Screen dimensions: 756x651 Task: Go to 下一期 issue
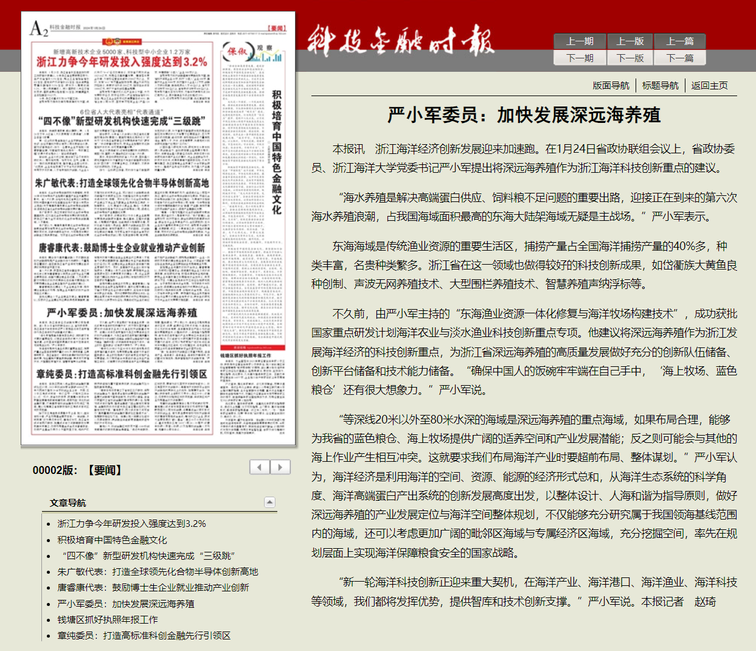(580, 58)
